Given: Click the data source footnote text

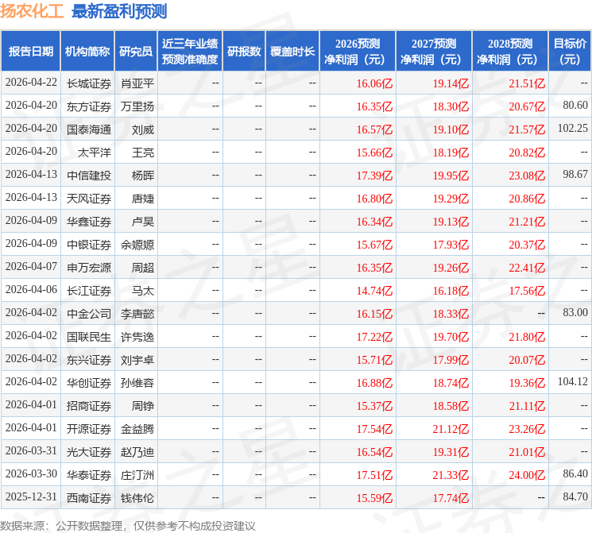Looking at the screenshot, I should [128, 526].
